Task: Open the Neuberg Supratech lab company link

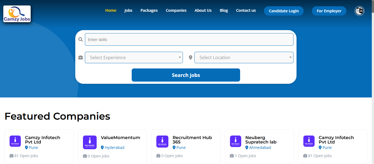Action: (x=261, y=140)
